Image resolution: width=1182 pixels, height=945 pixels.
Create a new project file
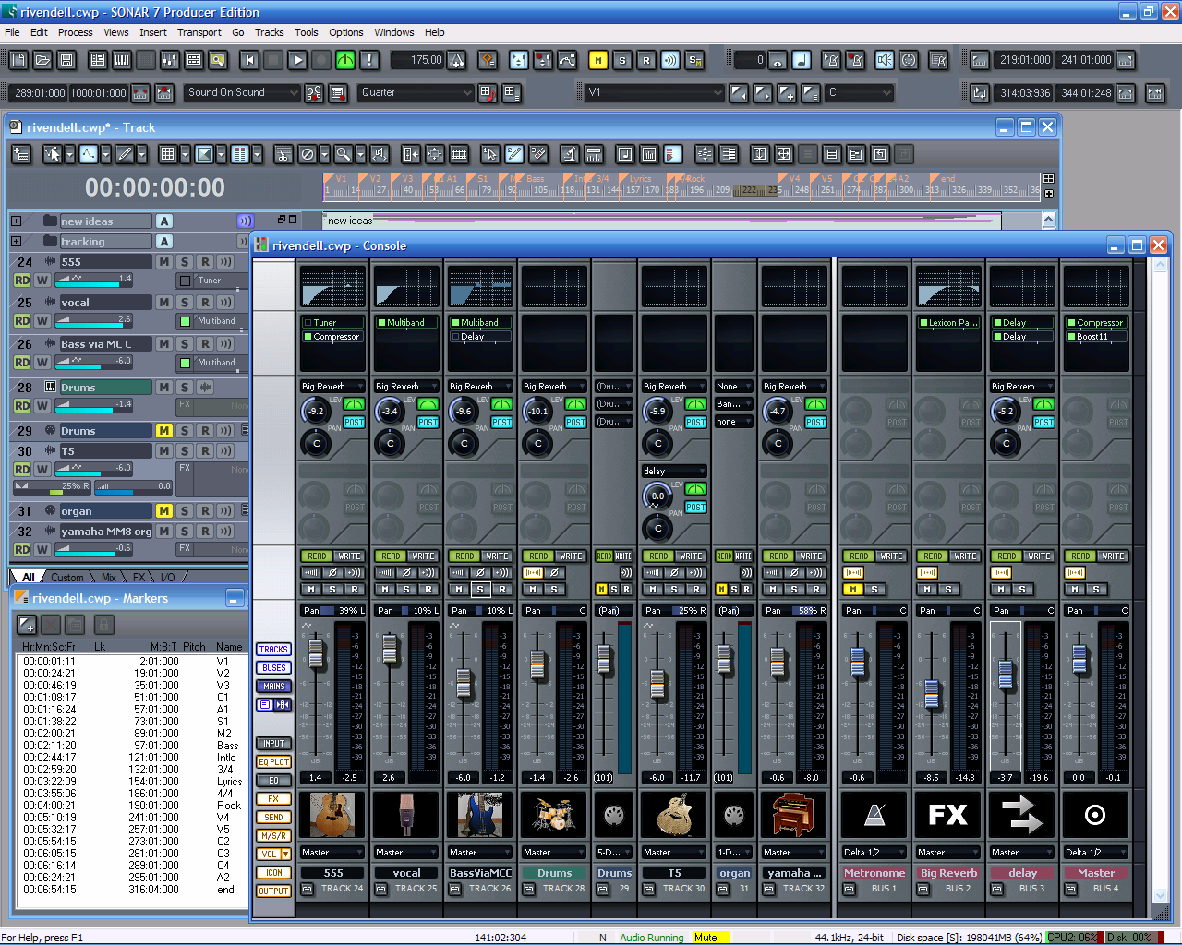click(19, 60)
